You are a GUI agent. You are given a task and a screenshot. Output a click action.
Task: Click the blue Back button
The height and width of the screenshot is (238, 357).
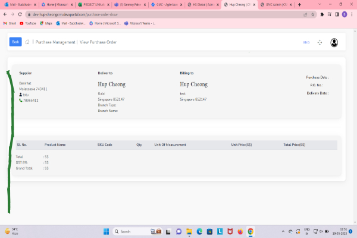tap(15, 42)
